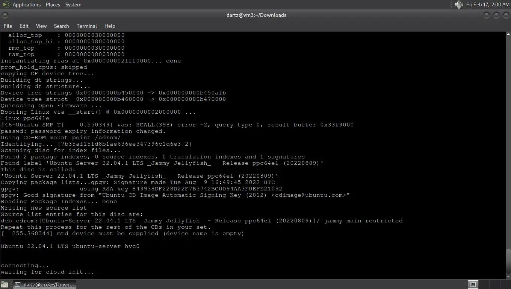Open the terminal File menu
This screenshot has height=289, width=511.
click(x=8, y=26)
